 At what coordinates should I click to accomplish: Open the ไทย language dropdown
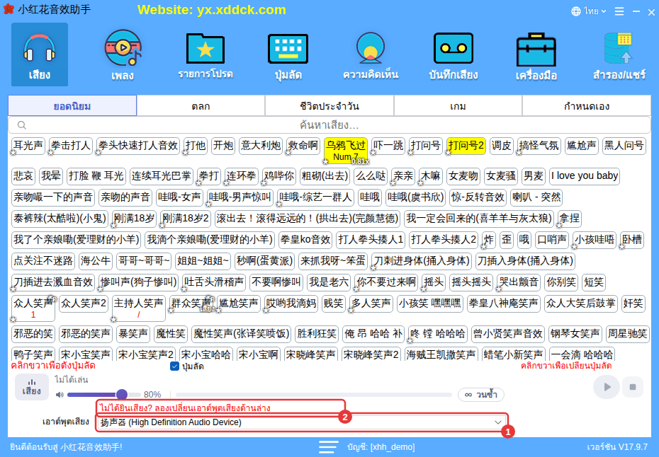589,11
